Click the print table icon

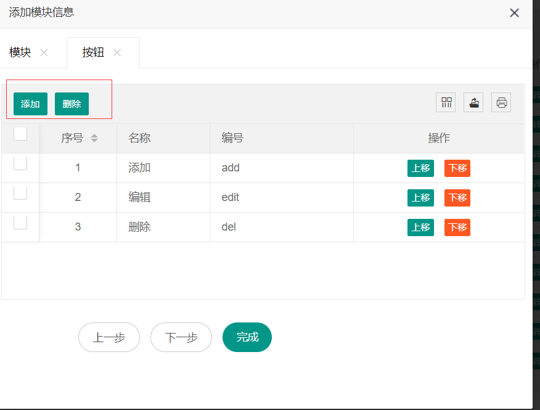point(501,102)
